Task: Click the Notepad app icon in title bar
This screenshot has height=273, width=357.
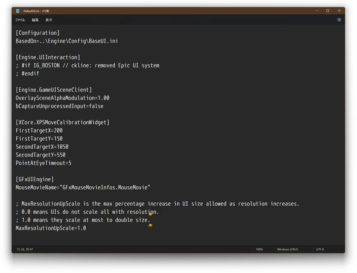Action: 18,11
